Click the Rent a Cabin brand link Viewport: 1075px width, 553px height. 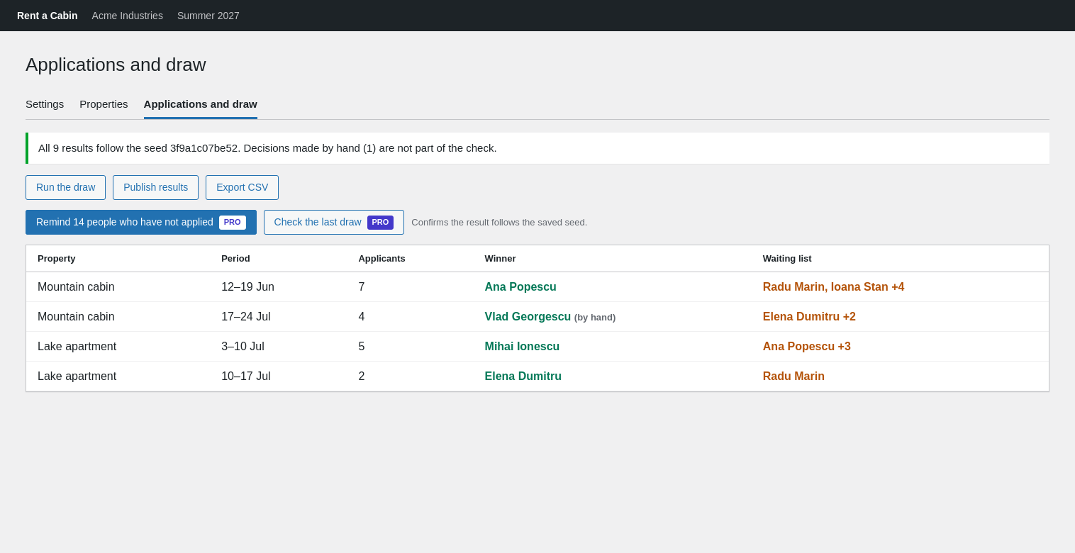tap(48, 16)
